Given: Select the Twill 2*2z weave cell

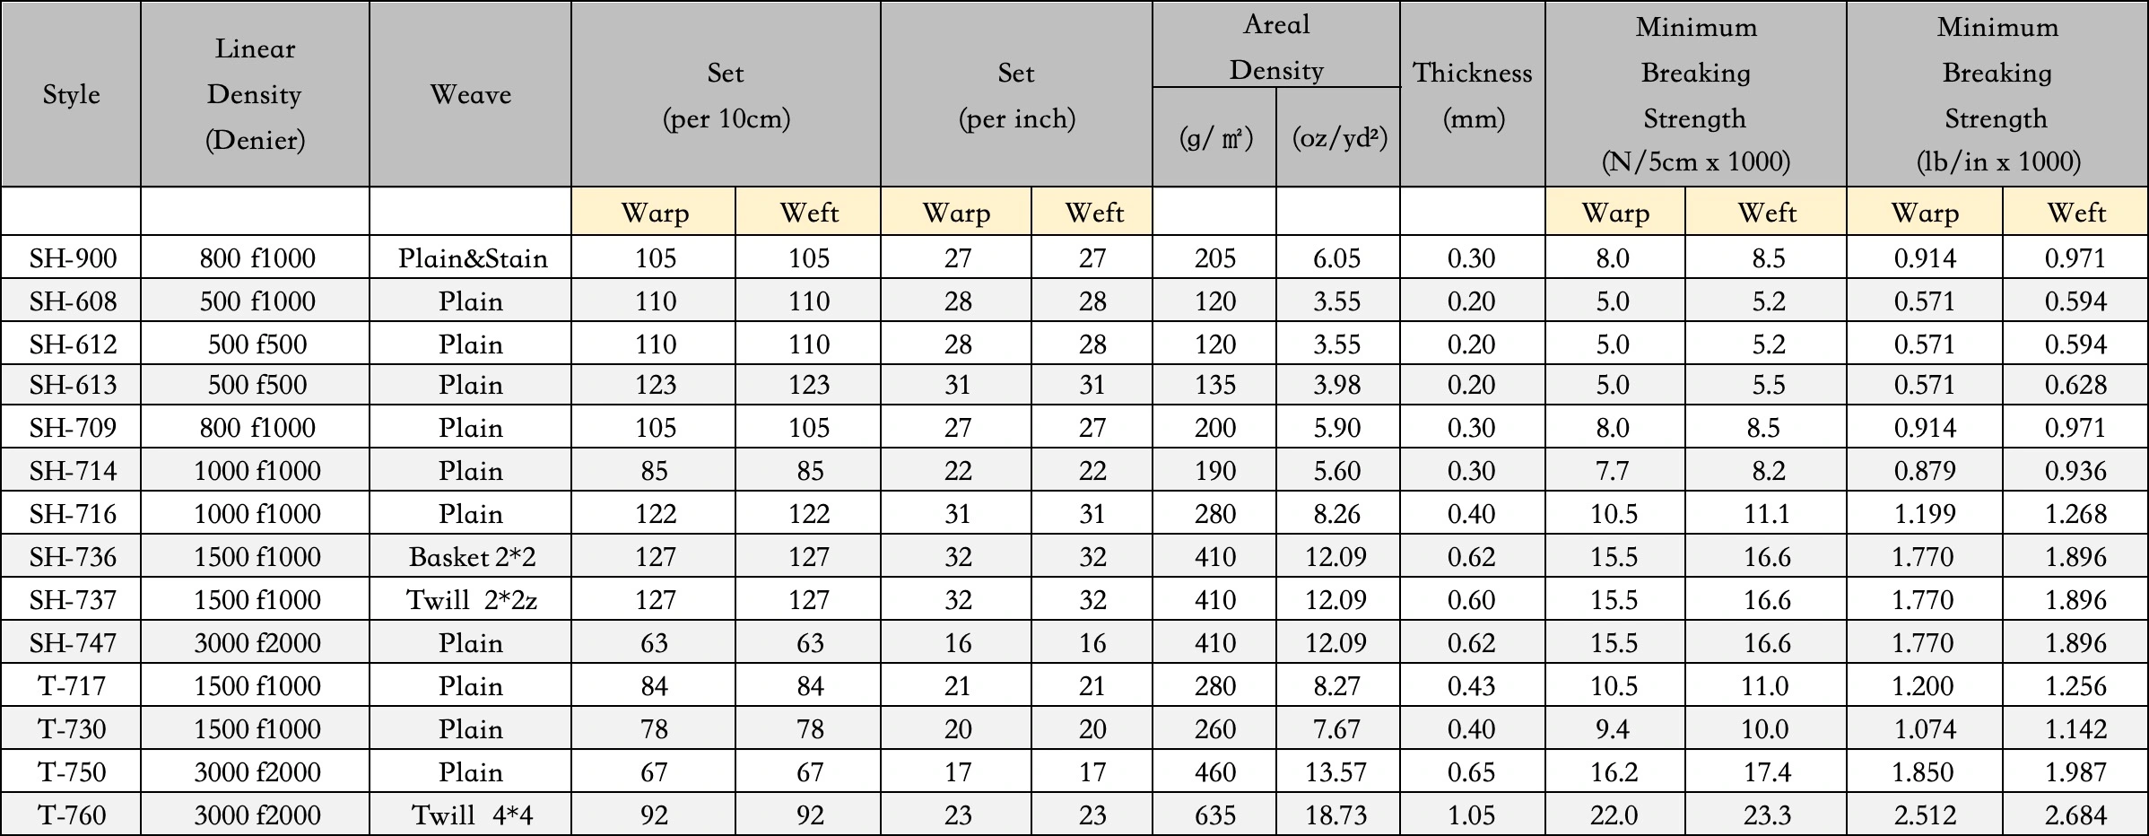Looking at the screenshot, I should point(470,599).
